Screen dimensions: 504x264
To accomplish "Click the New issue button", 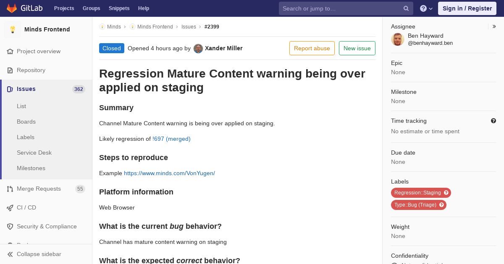I will pos(357,48).
